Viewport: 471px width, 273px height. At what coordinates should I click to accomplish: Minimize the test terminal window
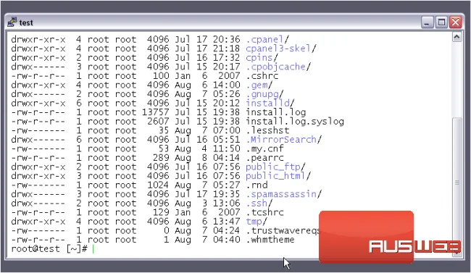[x=427, y=22]
